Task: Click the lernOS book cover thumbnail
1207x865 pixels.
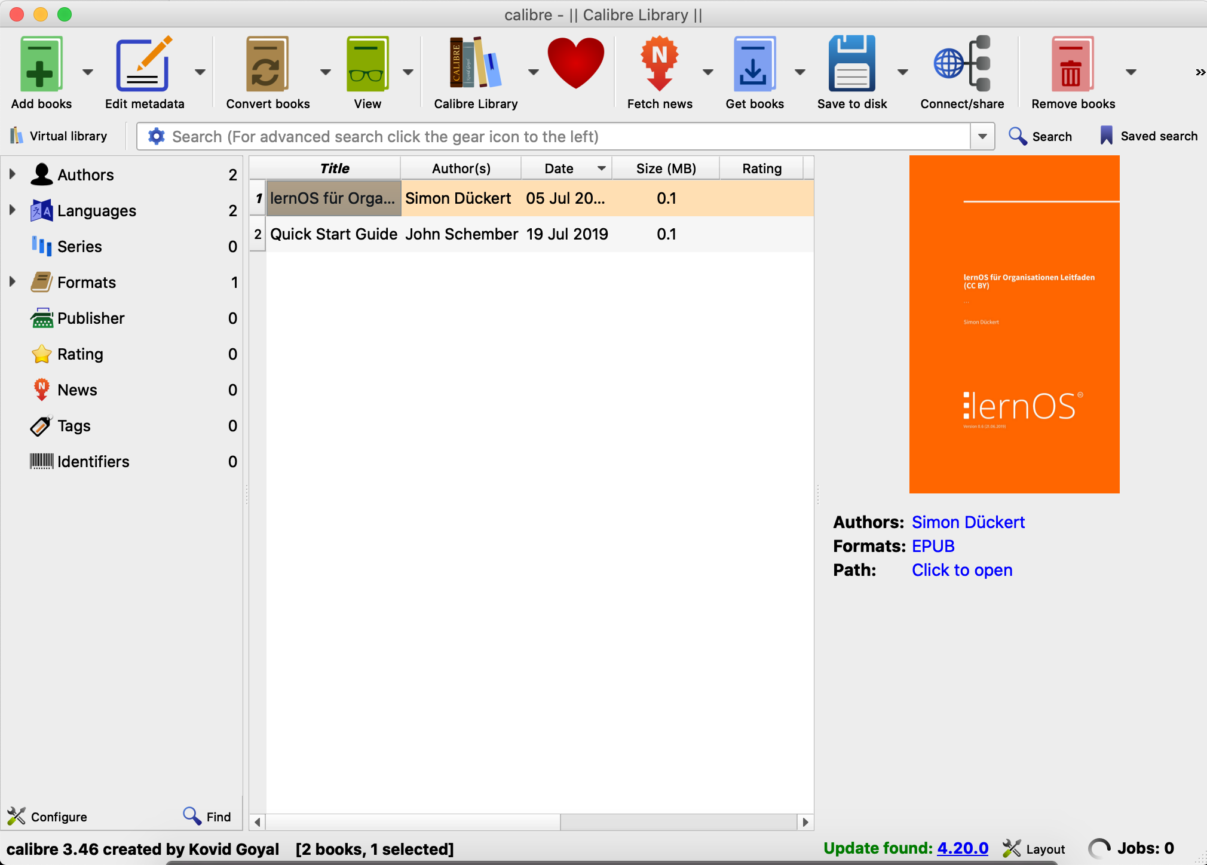Action: pyautogui.click(x=1014, y=324)
